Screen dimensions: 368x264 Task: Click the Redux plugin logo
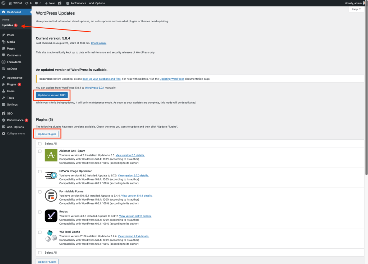coord(51,216)
